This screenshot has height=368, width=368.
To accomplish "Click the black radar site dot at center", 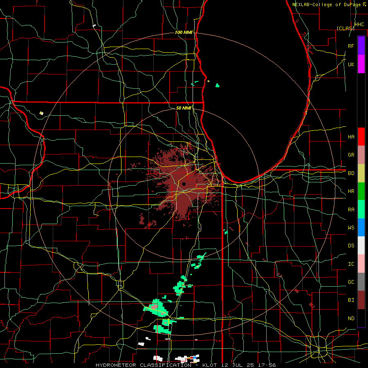I will pyautogui.click(x=184, y=184).
